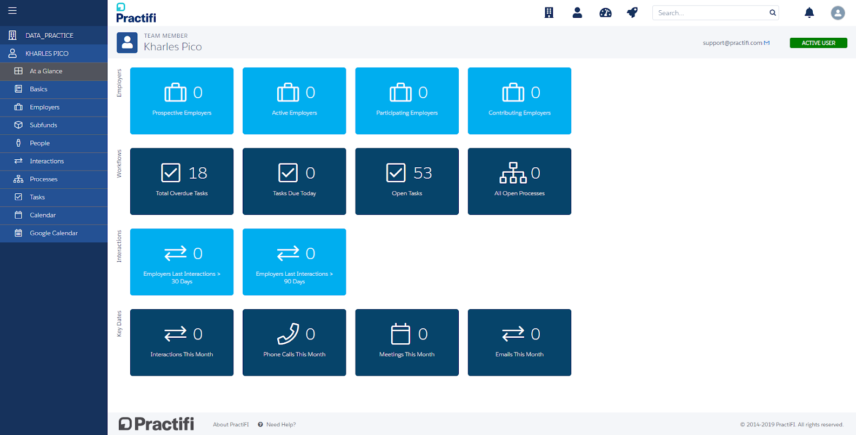Open Meetings This Month tile
This screenshot has width=856, height=435.
pyautogui.click(x=407, y=343)
